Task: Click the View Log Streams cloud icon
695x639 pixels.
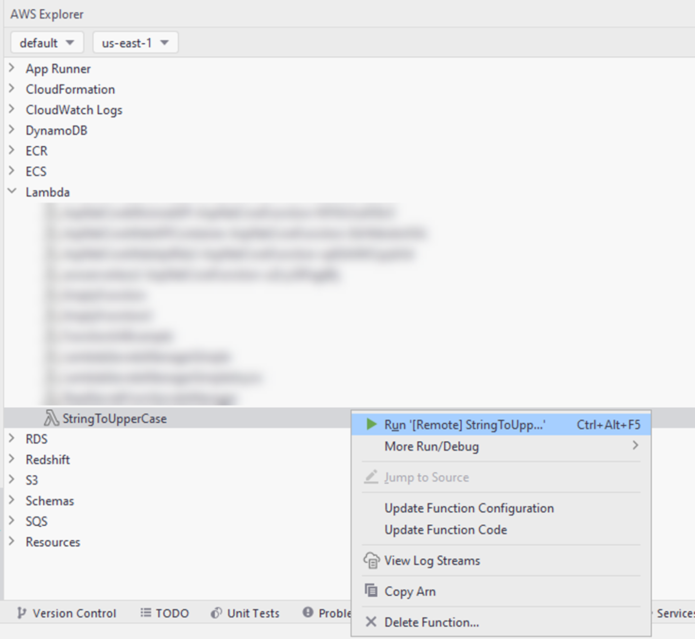Action: pos(372,560)
